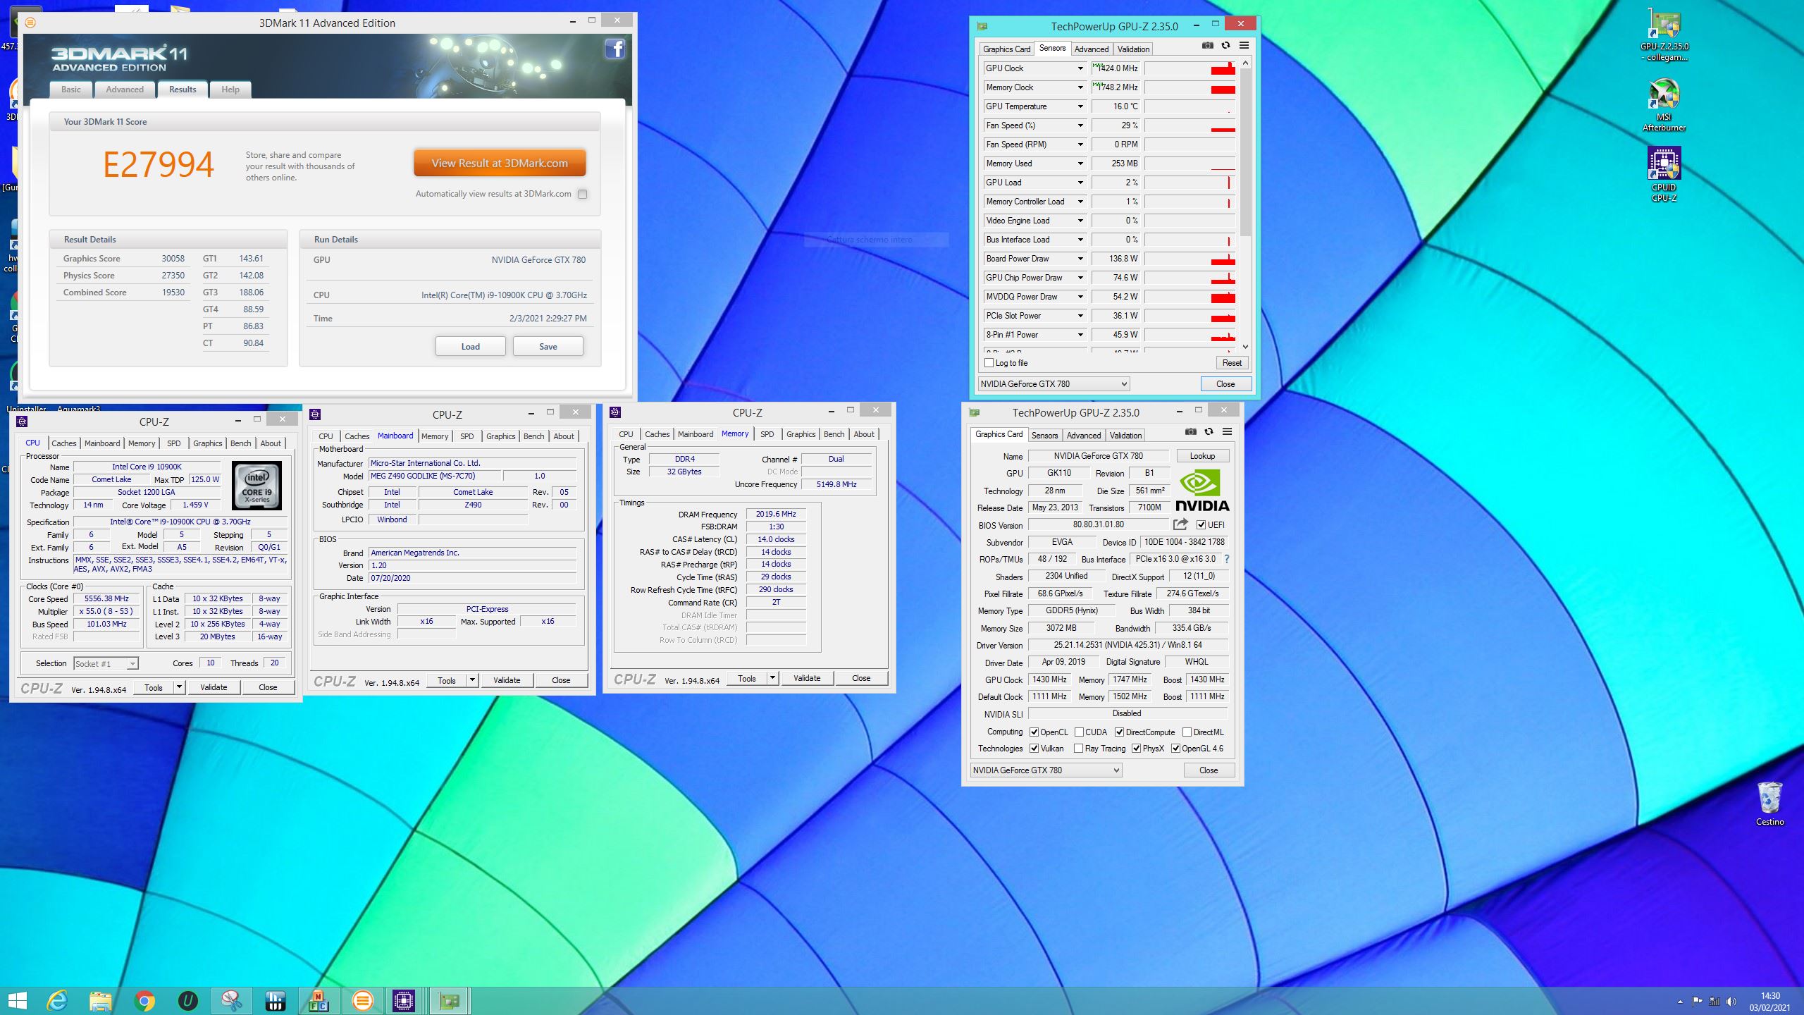Open the Memory Clock sensor dropdown
1804x1015 pixels.
[1080, 87]
